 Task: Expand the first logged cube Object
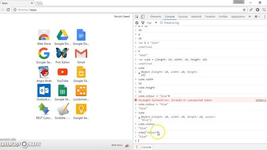coord(139,73)
